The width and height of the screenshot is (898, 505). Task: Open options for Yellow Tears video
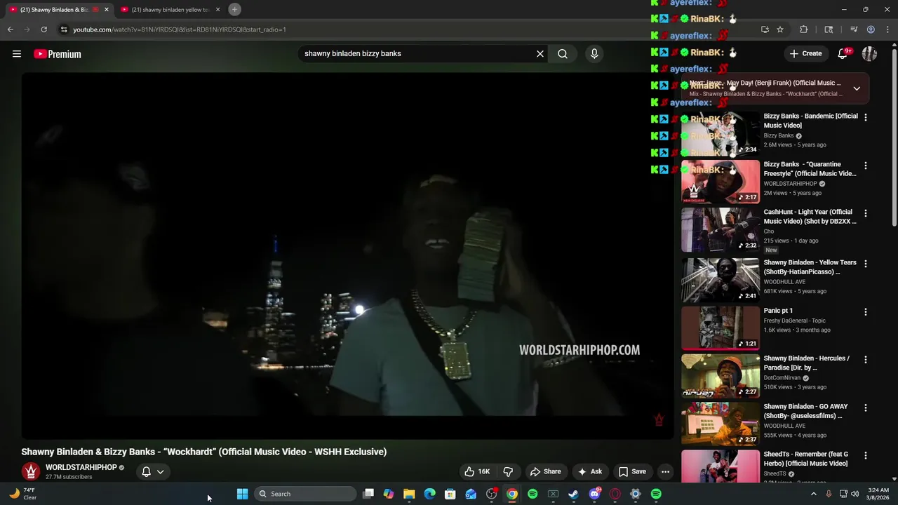point(865,264)
